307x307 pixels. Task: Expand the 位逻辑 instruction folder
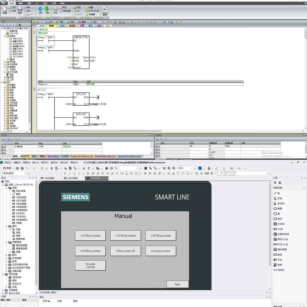[x=5, y=87]
